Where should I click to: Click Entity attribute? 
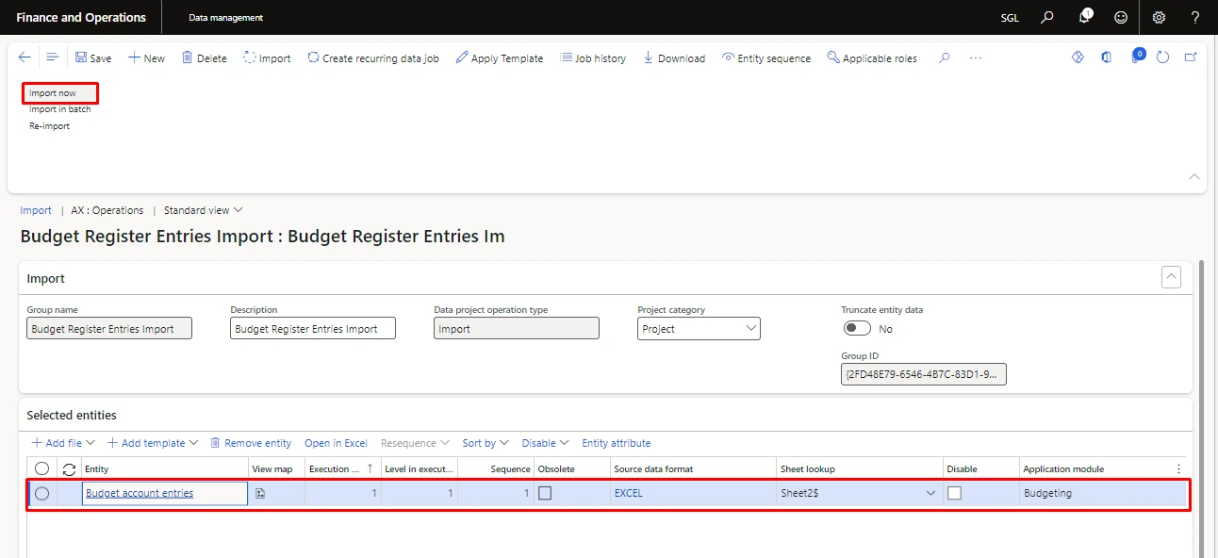pos(617,443)
